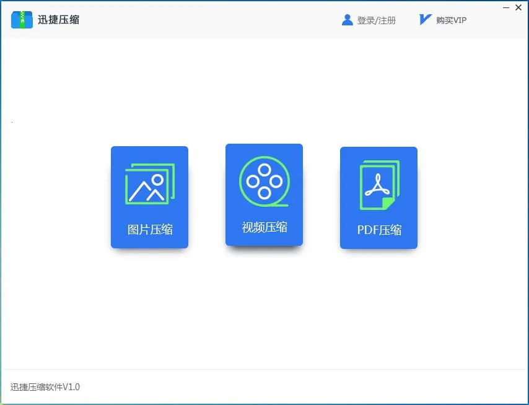Open the 购买VIP purchase page

point(451,19)
